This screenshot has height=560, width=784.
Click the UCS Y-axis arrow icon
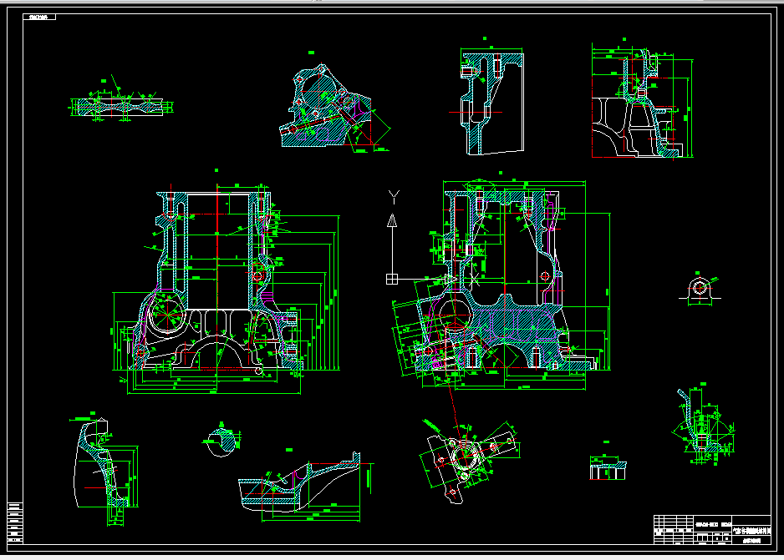point(393,220)
